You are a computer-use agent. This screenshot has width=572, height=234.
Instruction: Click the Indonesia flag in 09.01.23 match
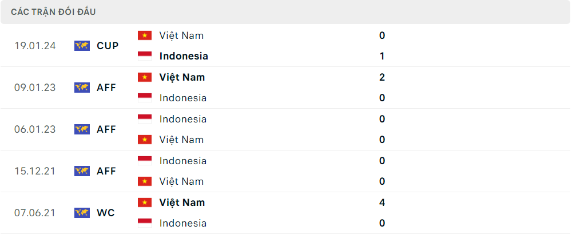(145, 98)
